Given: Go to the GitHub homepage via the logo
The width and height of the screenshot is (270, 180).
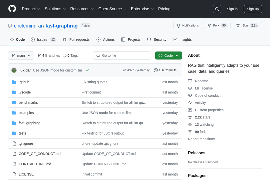Looking at the screenshot, I should click(x=12, y=9).
